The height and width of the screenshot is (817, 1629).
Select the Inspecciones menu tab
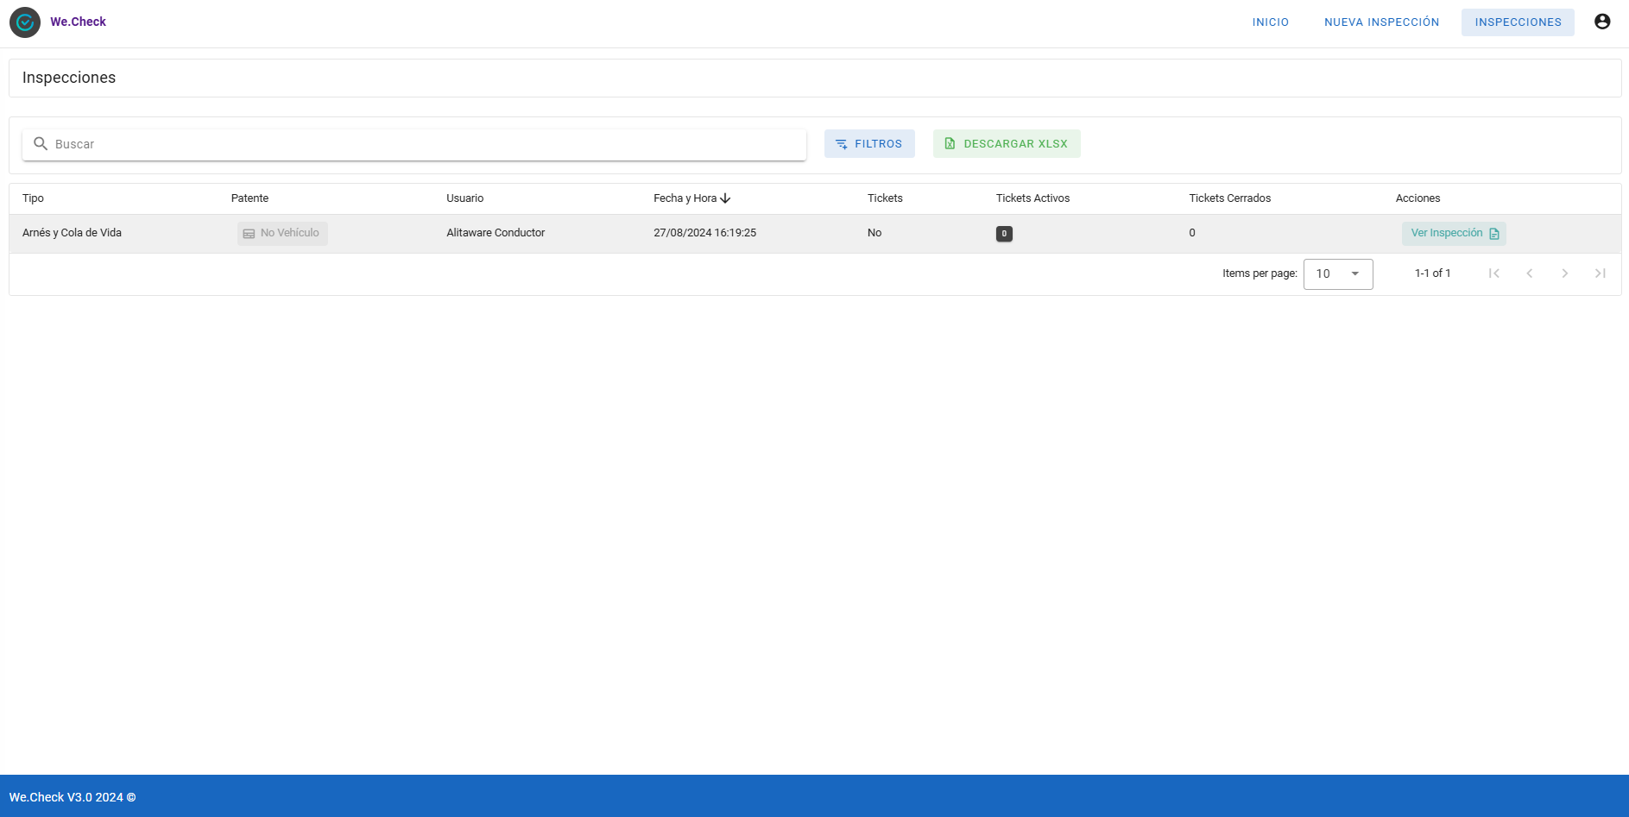tap(1517, 22)
